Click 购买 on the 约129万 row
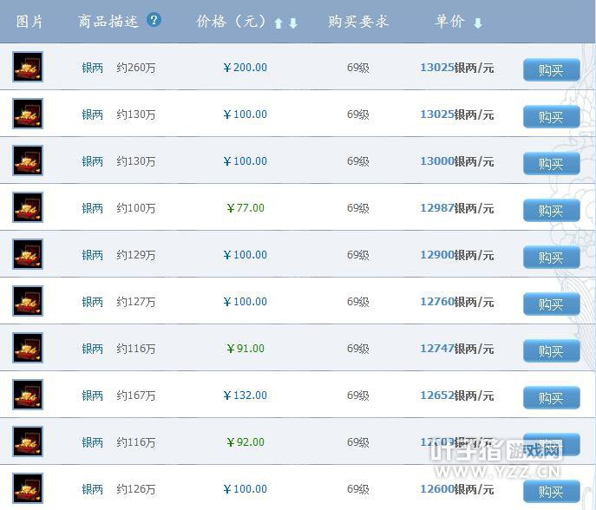Viewport: 596px width, 510px height. (551, 258)
